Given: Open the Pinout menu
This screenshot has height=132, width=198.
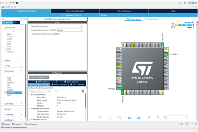Looking at the screenshot, I should point(103,15).
